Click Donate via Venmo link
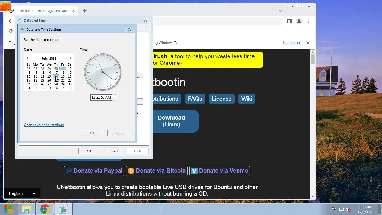The width and height of the screenshot is (382, 215). (220, 171)
